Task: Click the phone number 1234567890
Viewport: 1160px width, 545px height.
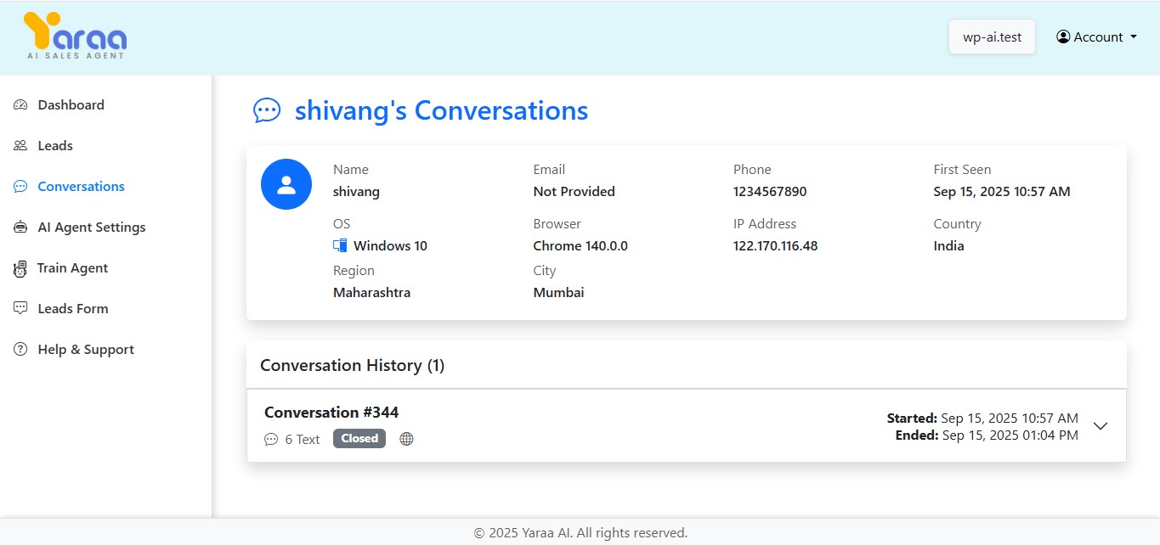Action: point(770,192)
